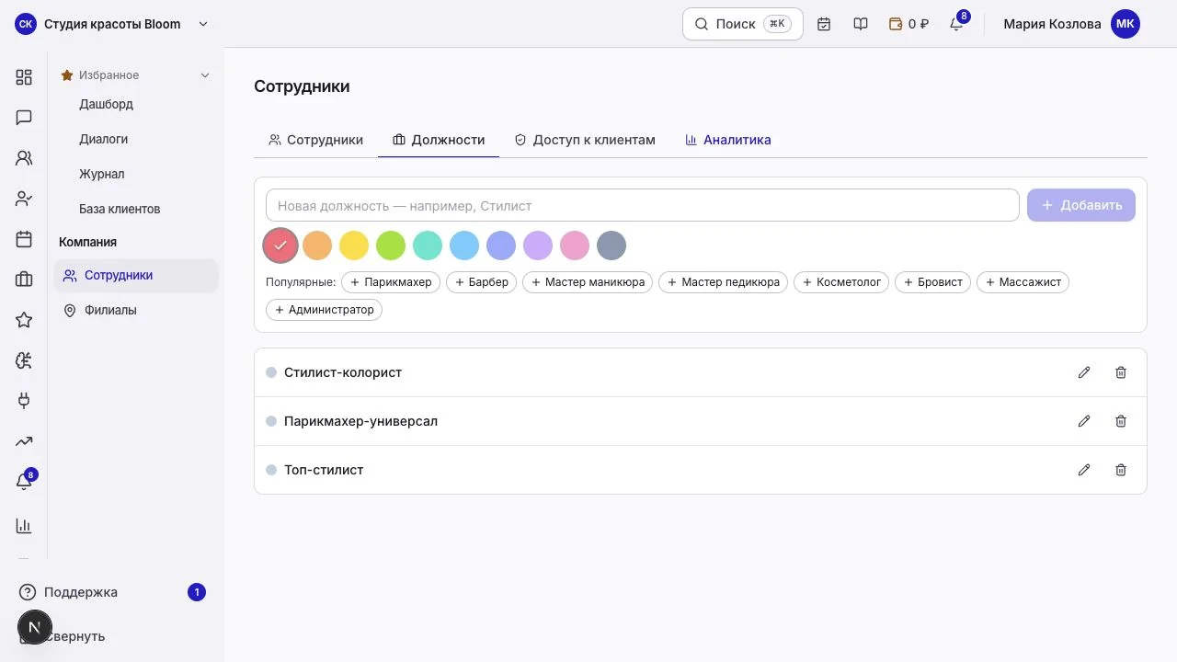
Task: Select the orange color swatch
Action: 317,245
